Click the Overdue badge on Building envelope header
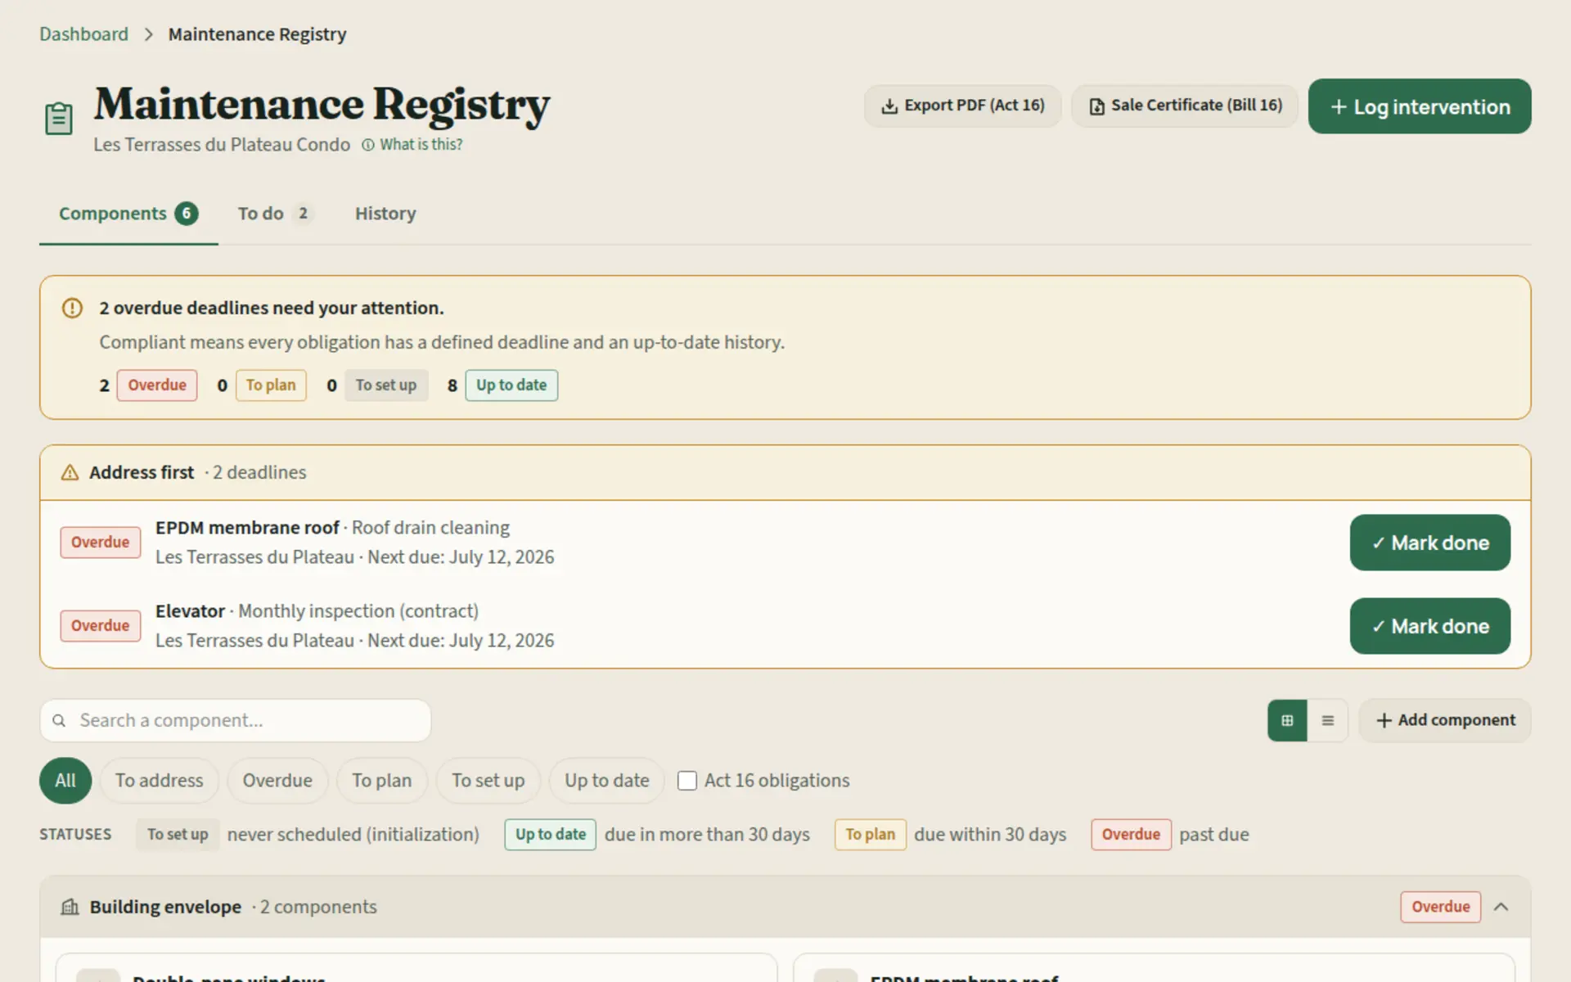The width and height of the screenshot is (1571, 982). pyautogui.click(x=1441, y=907)
